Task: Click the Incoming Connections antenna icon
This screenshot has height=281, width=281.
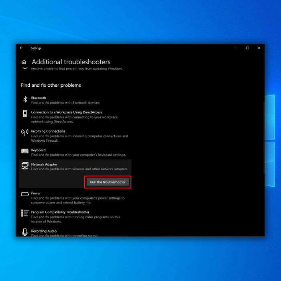Action: (25, 132)
